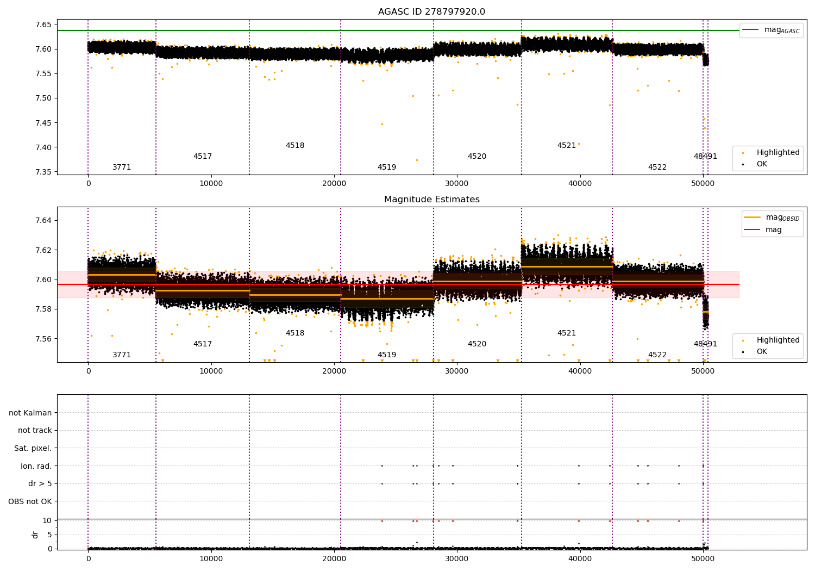815x571 pixels.
Task: Click OBSID label 4519 in the top plot
Action: [387, 167]
